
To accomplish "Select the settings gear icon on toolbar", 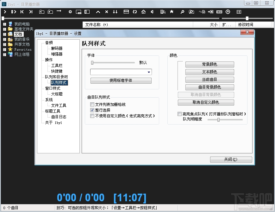I will [70, 12].
